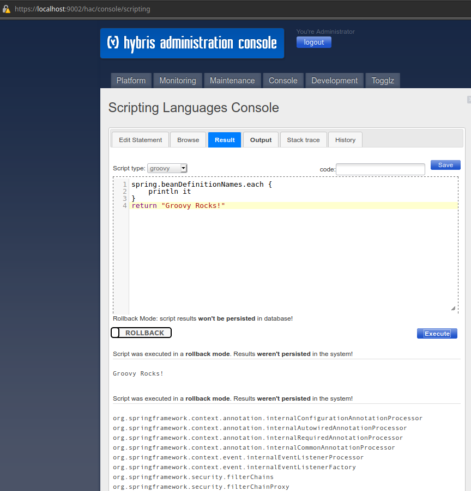
Task: Click the logout button
Action: pos(313,42)
